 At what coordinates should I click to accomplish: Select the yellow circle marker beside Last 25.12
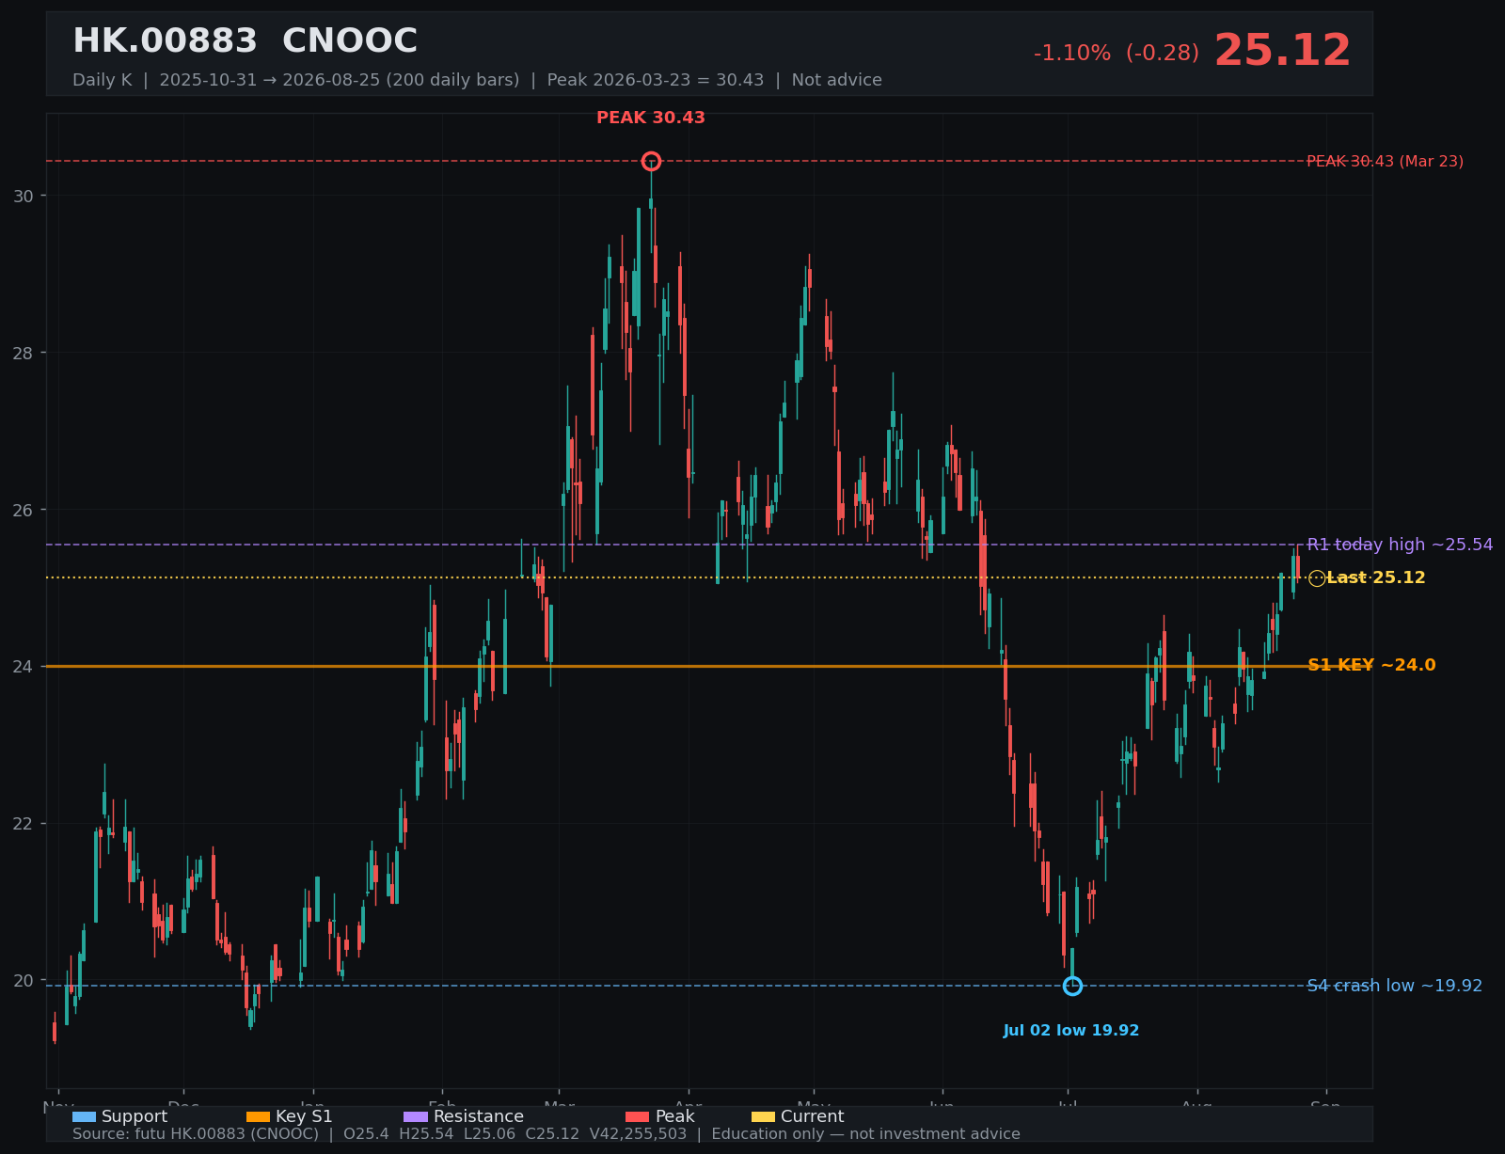coord(1317,578)
